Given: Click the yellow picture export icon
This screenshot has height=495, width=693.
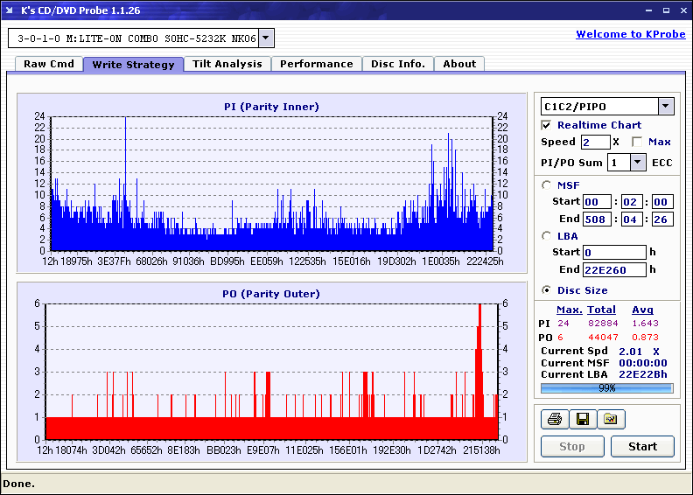Looking at the screenshot, I should (611, 420).
